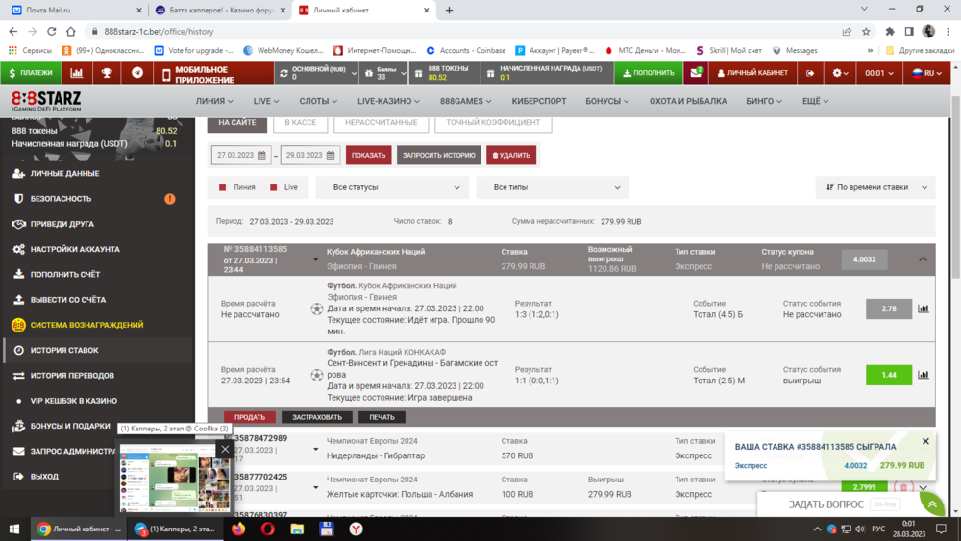Click the orange warning icon next to Безопасность
Image resolution: width=961 pixels, height=541 pixels.
[170, 199]
